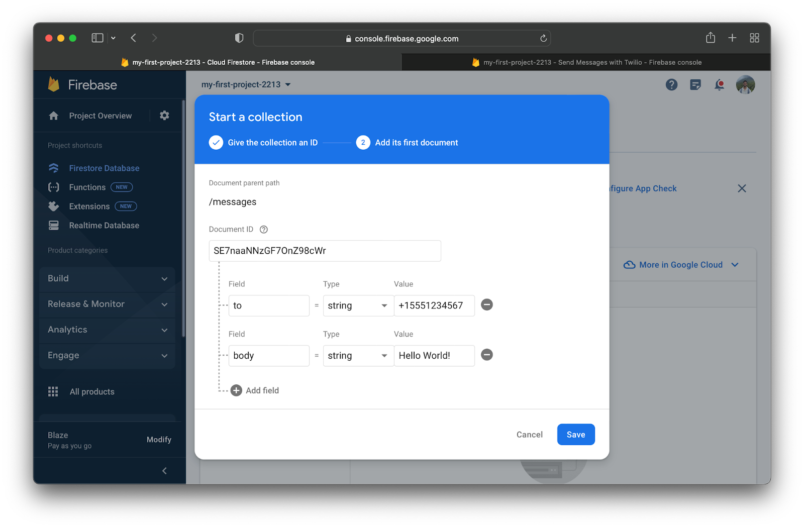The width and height of the screenshot is (804, 528).
Task: Collapse the sidebar with bottom chevron
Action: click(164, 471)
